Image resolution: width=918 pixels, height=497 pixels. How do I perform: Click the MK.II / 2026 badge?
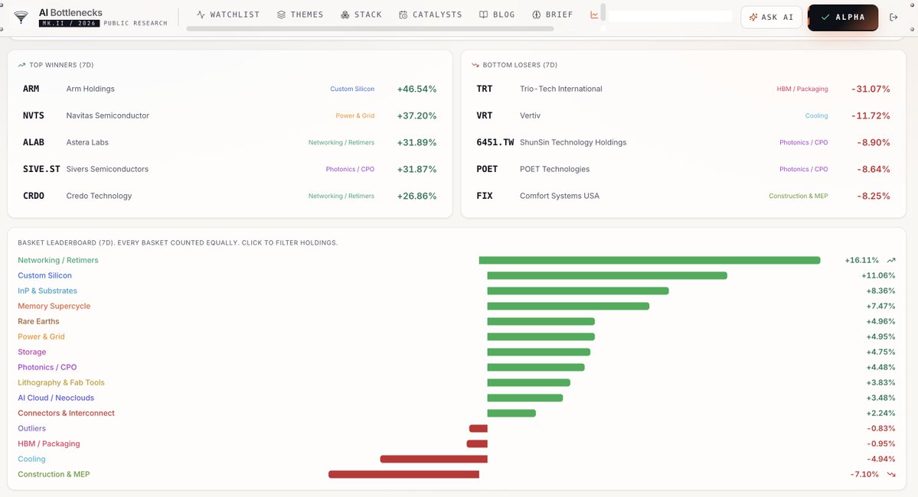69,24
